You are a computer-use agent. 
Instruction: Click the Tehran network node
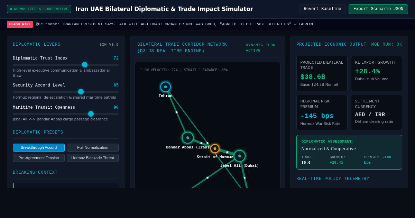coord(165,87)
